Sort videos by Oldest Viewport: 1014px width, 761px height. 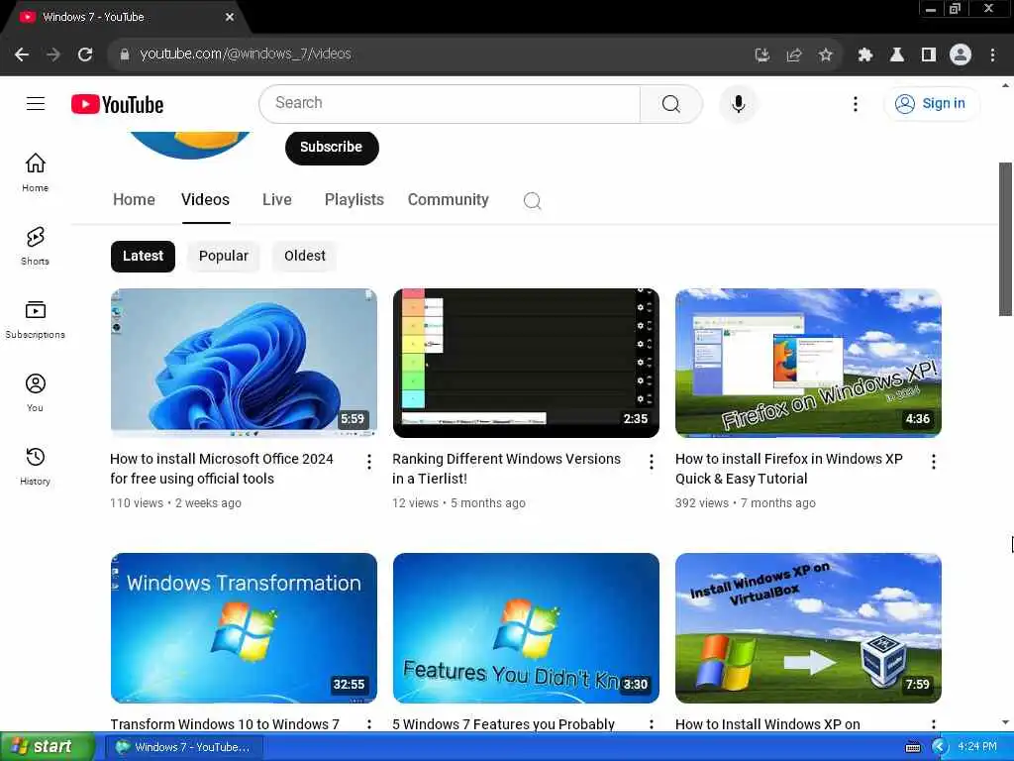coord(305,257)
